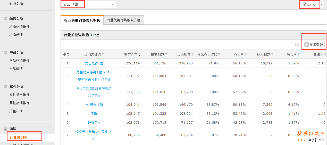327x145 pixels.
Task: Select 行业热词榜 in the sidebar
Action: coord(19,137)
